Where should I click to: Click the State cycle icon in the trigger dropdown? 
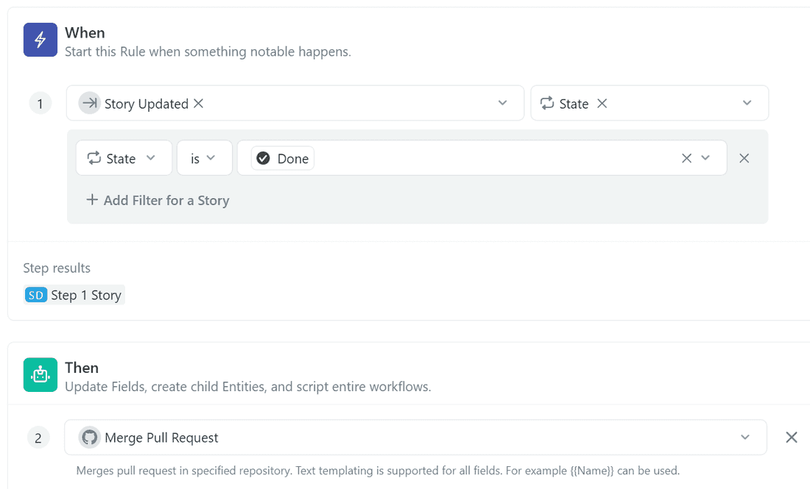point(547,103)
